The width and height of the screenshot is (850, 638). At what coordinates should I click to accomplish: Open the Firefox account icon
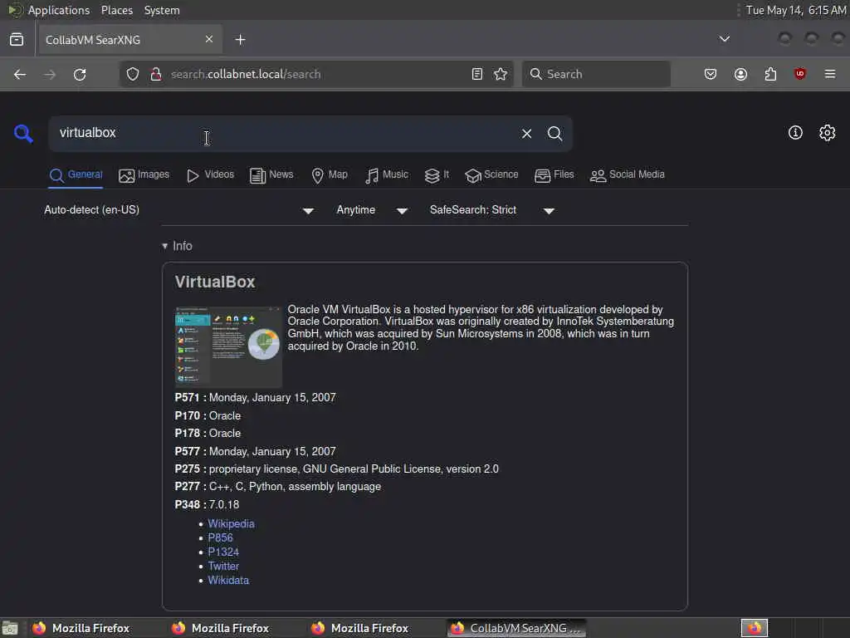click(740, 74)
